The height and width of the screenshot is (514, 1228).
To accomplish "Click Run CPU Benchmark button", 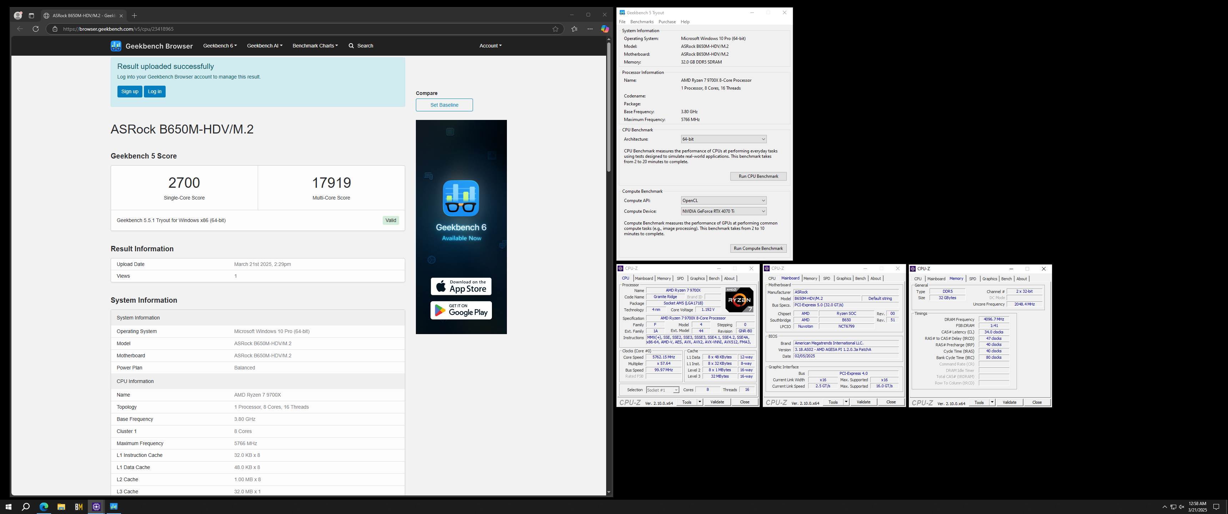I will 758,176.
